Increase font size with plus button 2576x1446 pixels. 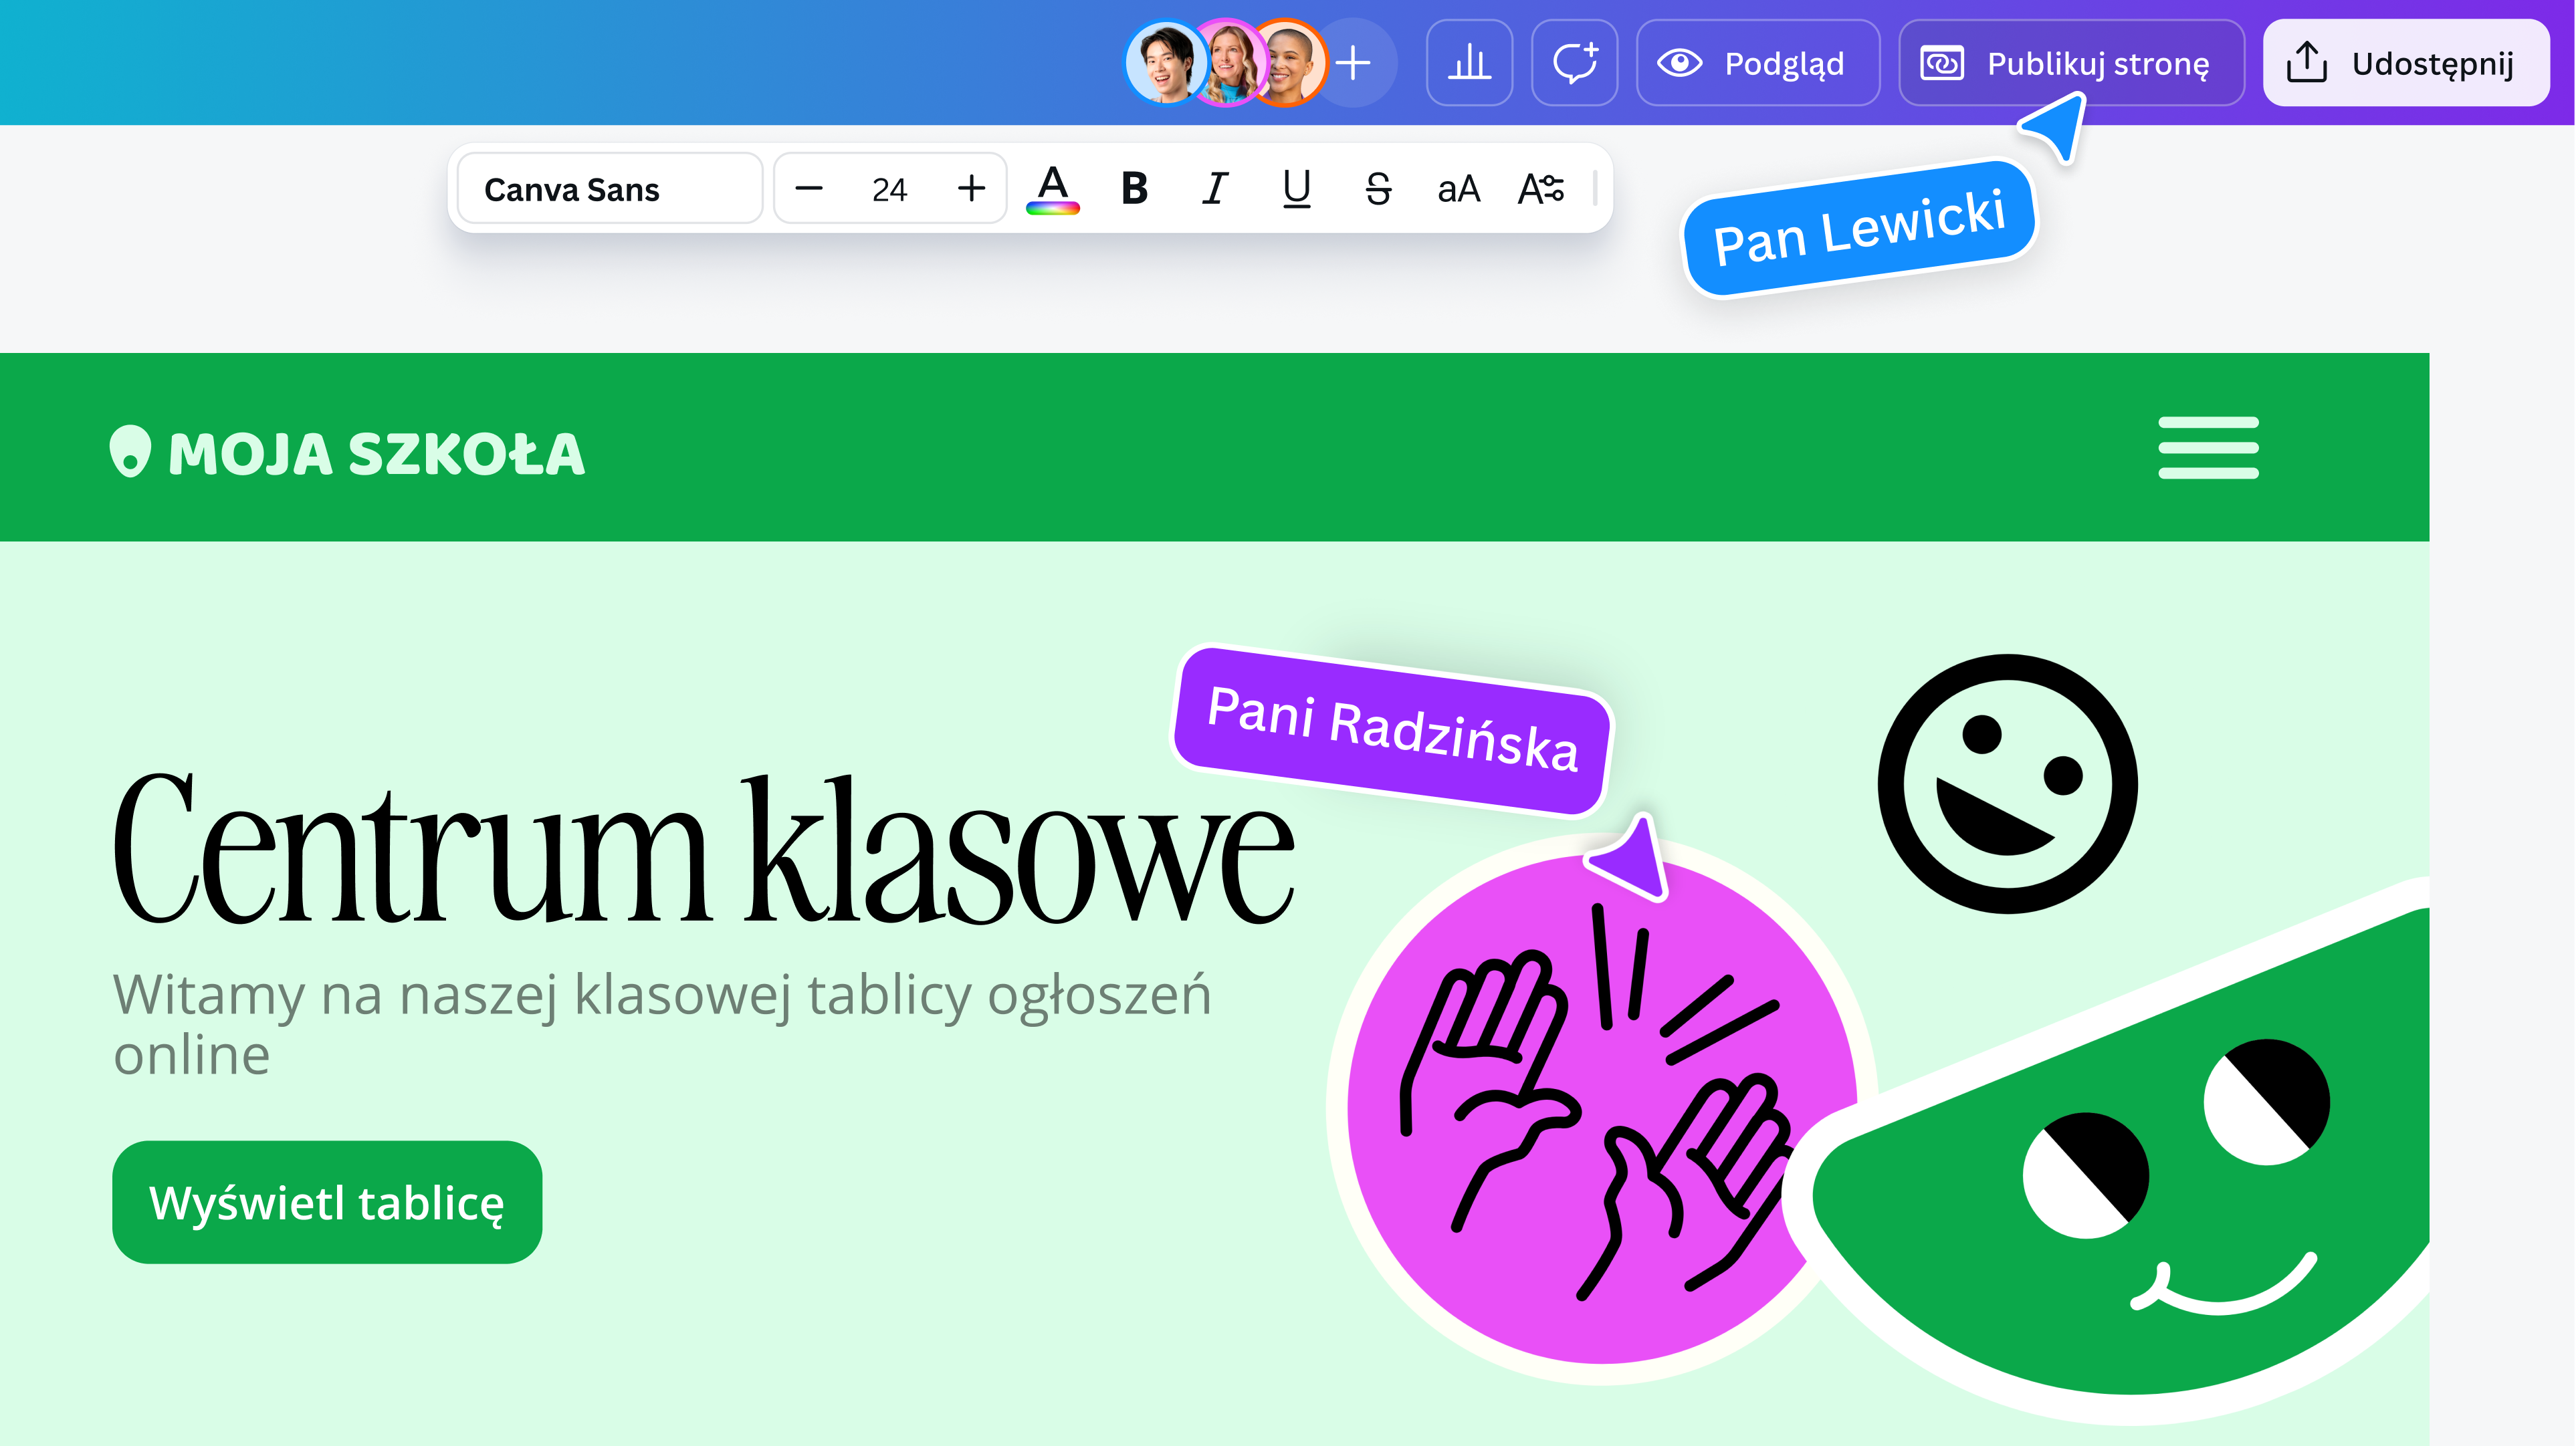(x=971, y=188)
